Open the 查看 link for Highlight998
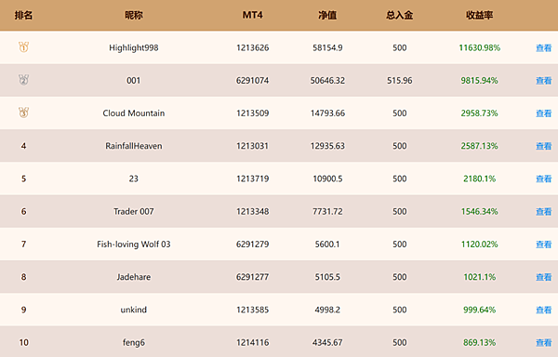Image resolution: width=558 pixels, height=357 pixels. tap(543, 48)
